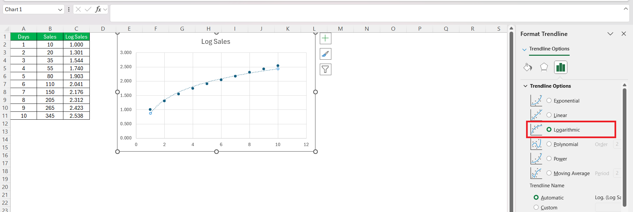Click the data point at day 1
Screen dimensions: 633x212
(150, 109)
